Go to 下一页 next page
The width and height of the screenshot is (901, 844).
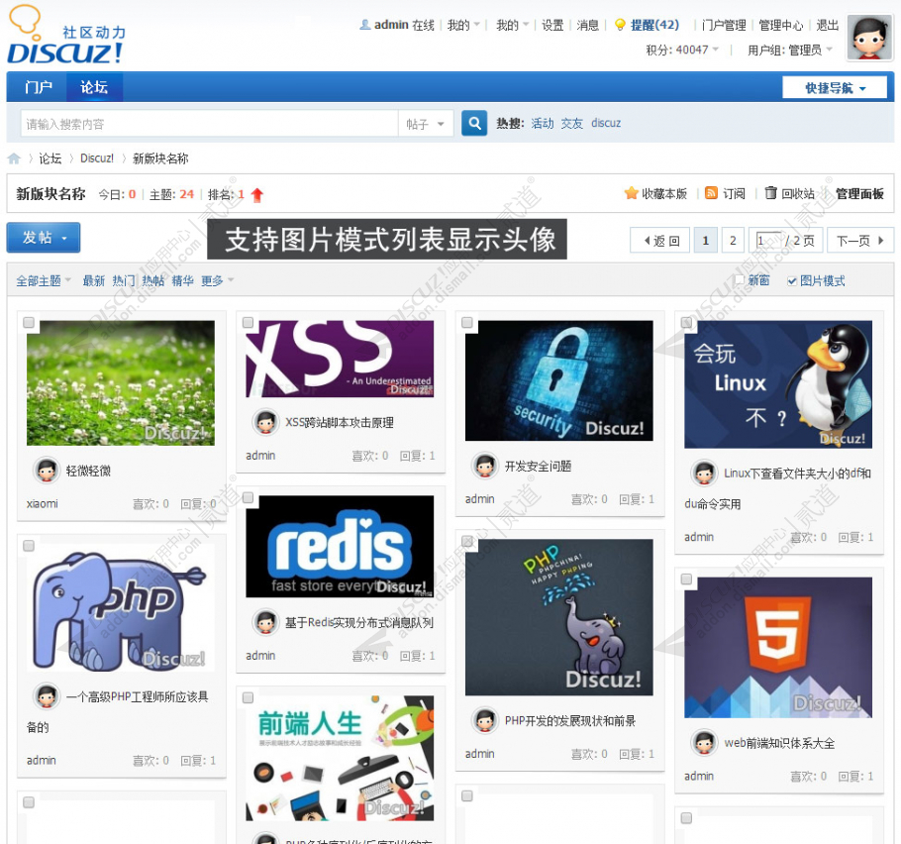coord(860,241)
